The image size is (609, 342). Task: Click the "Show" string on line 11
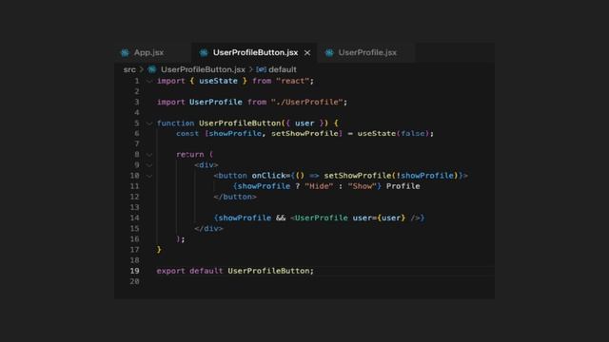coord(362,186)
